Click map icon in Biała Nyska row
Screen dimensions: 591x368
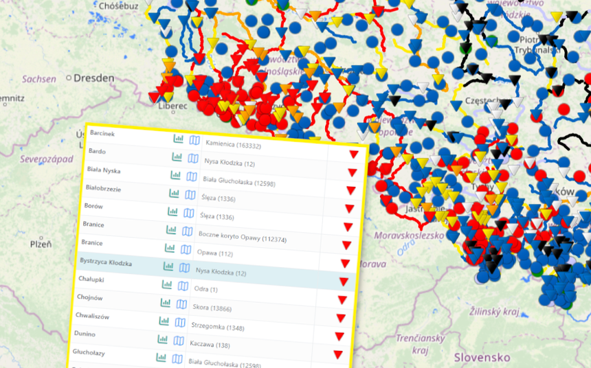(192, 176)
